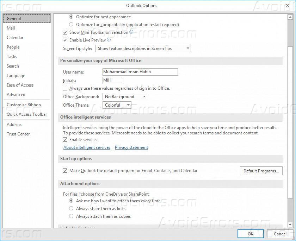Open the Office Theme dropdown

coord(117,105)
